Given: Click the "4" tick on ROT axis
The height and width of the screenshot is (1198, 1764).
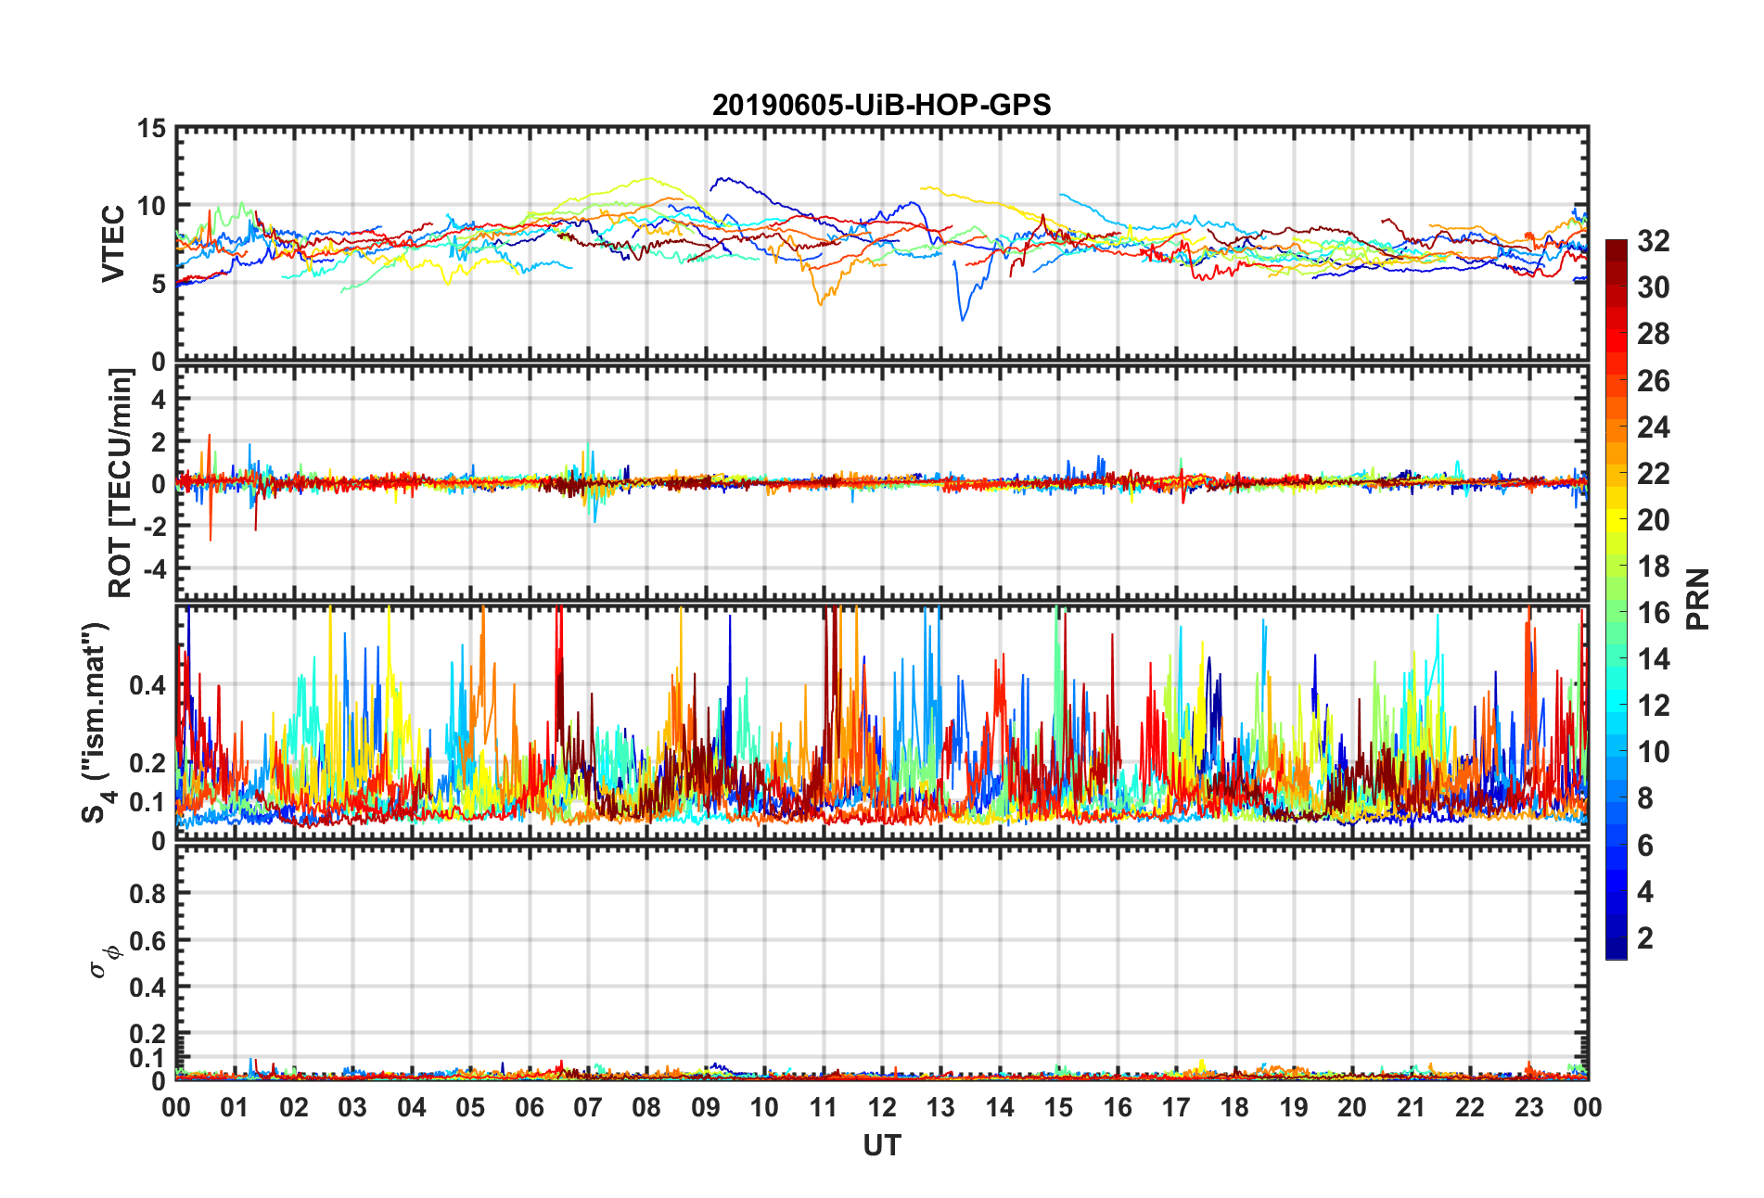Looking at the screenshot, I should point(160,400).
